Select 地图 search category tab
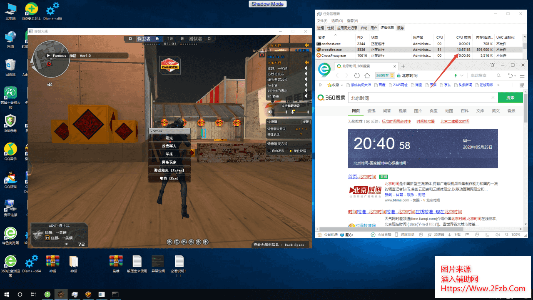 449,111
